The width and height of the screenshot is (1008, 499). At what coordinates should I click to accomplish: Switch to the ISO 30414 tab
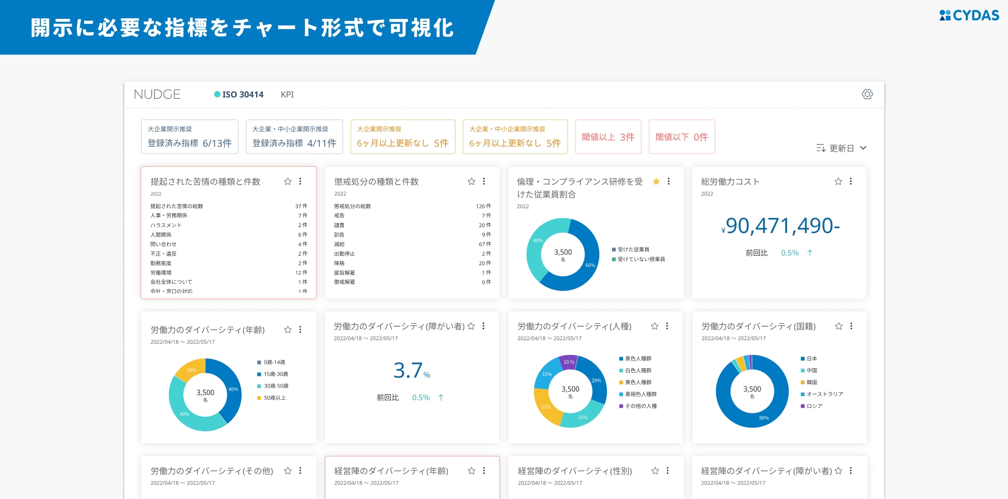(239, 94)
